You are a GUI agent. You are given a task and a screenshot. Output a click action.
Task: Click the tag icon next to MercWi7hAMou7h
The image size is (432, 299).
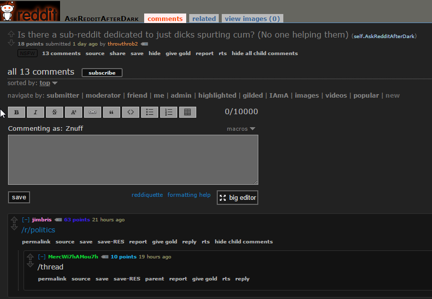coord(105,257)
